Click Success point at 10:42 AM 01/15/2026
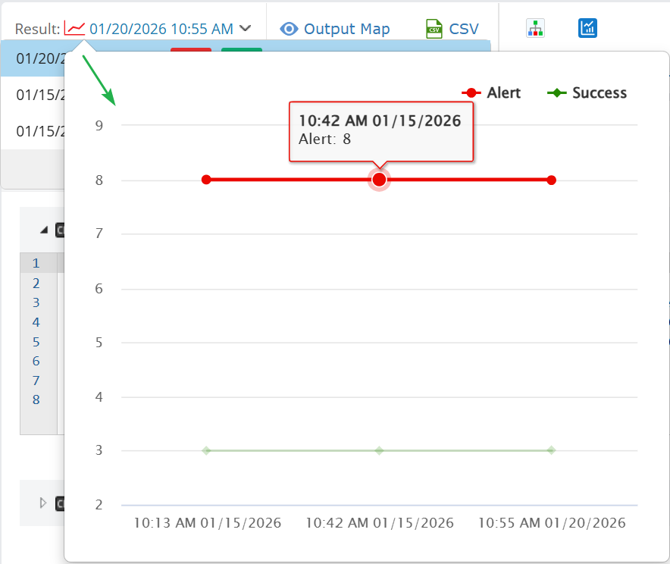This screenshot has width=670, height=564. pos(379,450)
